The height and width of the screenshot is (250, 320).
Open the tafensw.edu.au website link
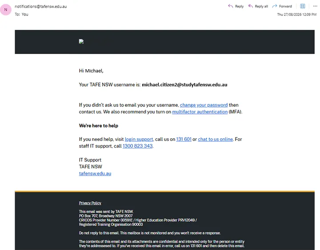(95, 173)
